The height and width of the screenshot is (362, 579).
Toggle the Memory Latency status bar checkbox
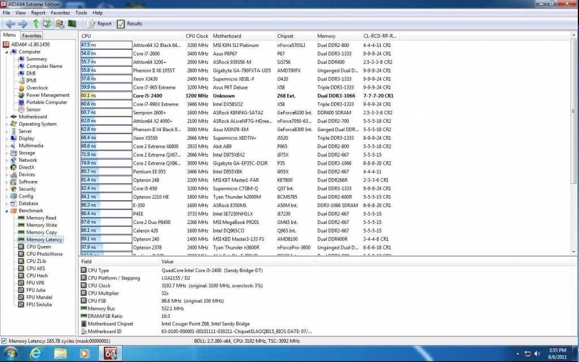point(5,341)
